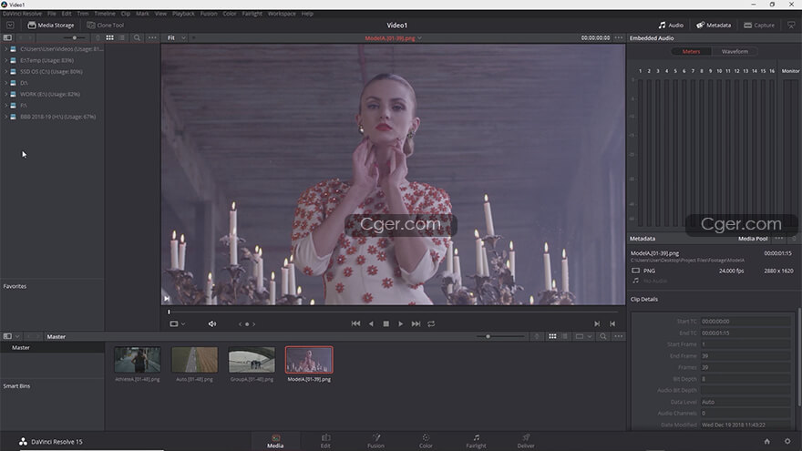Open the Playback menu
The width and height of the screenshot is (802, 451).
point(183,14)
